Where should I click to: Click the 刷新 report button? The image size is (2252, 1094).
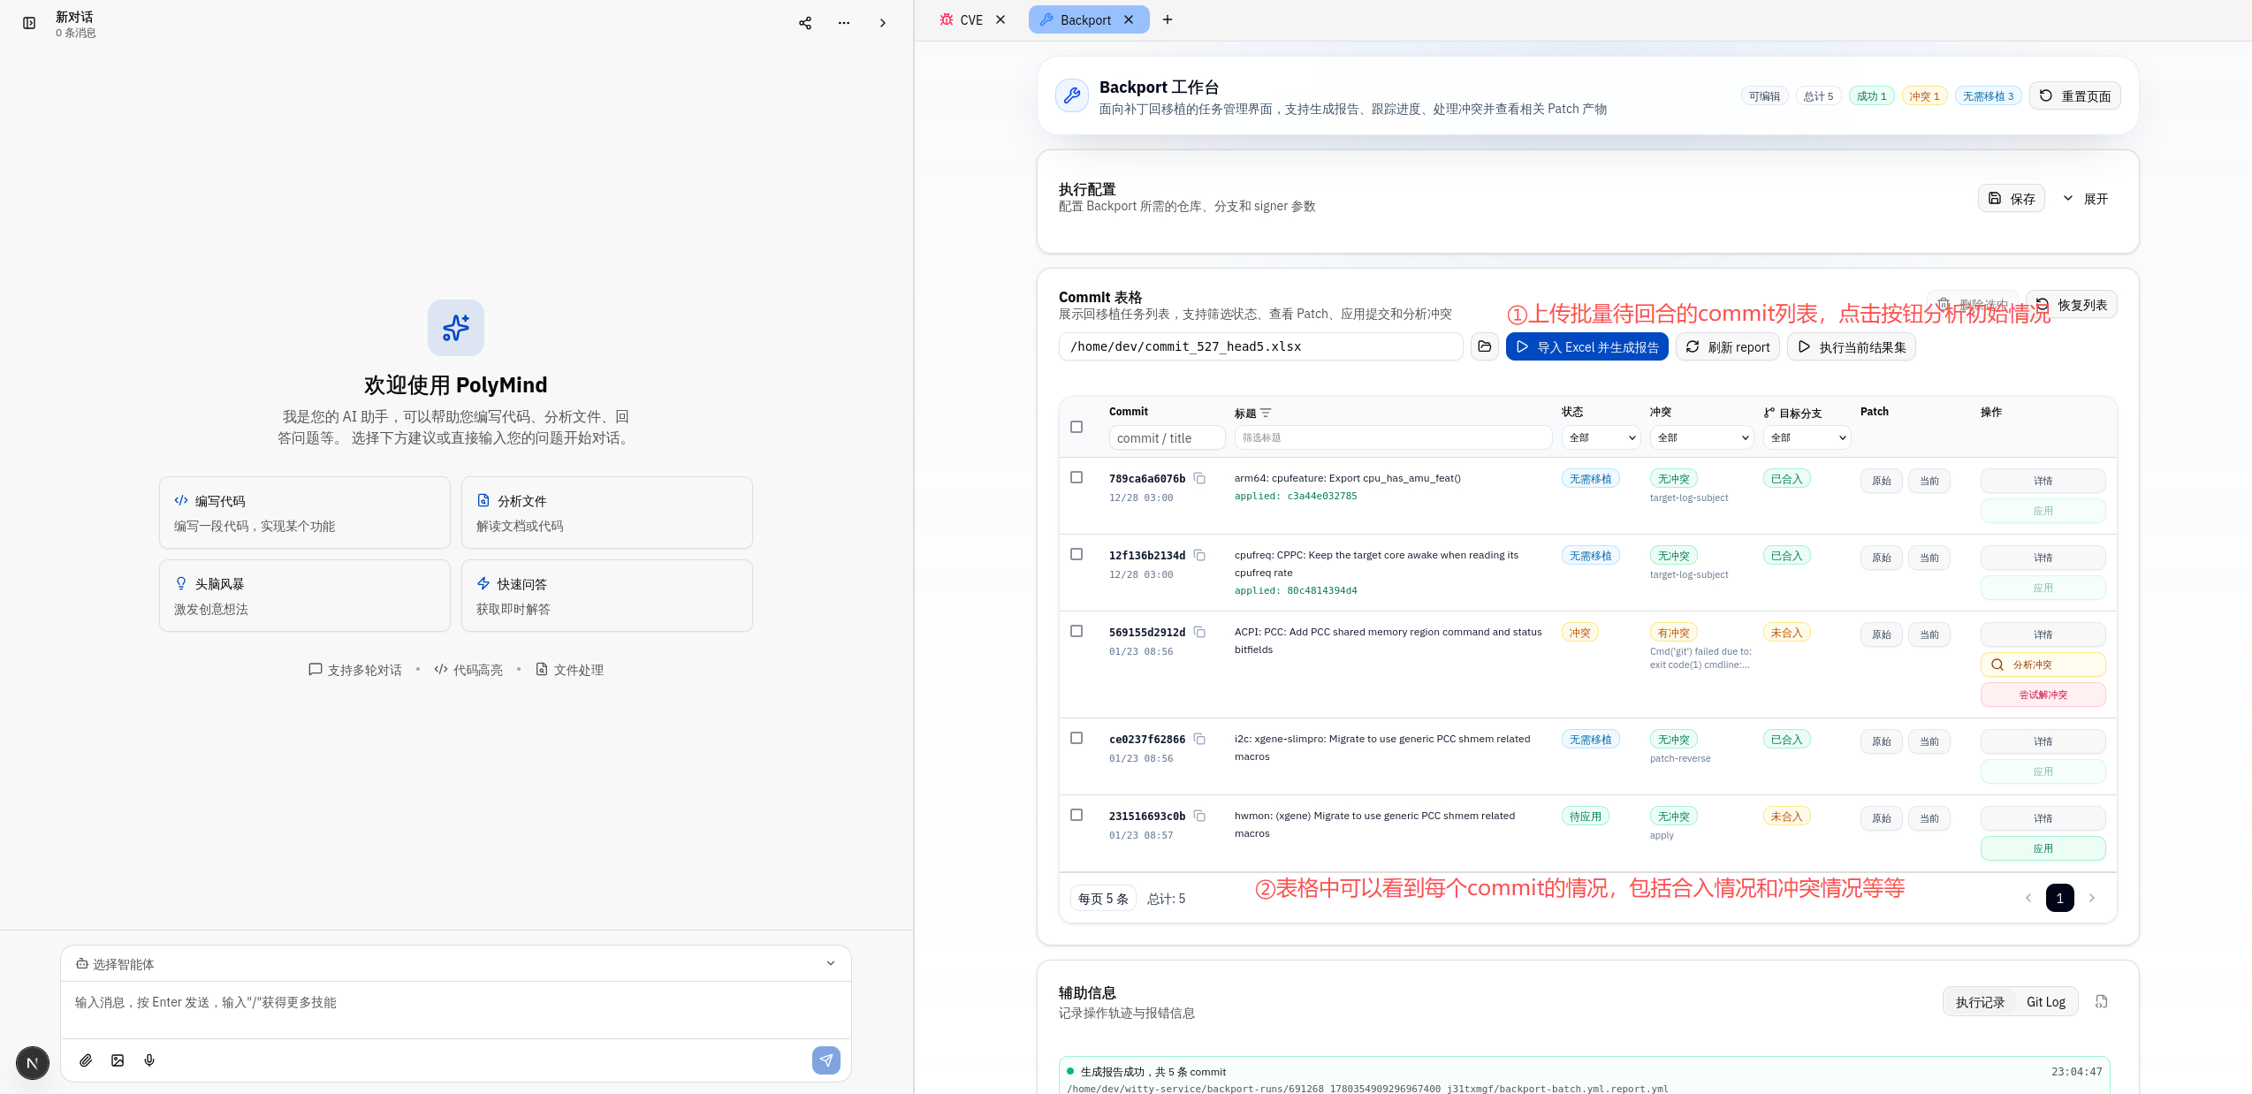[1728, 347]
